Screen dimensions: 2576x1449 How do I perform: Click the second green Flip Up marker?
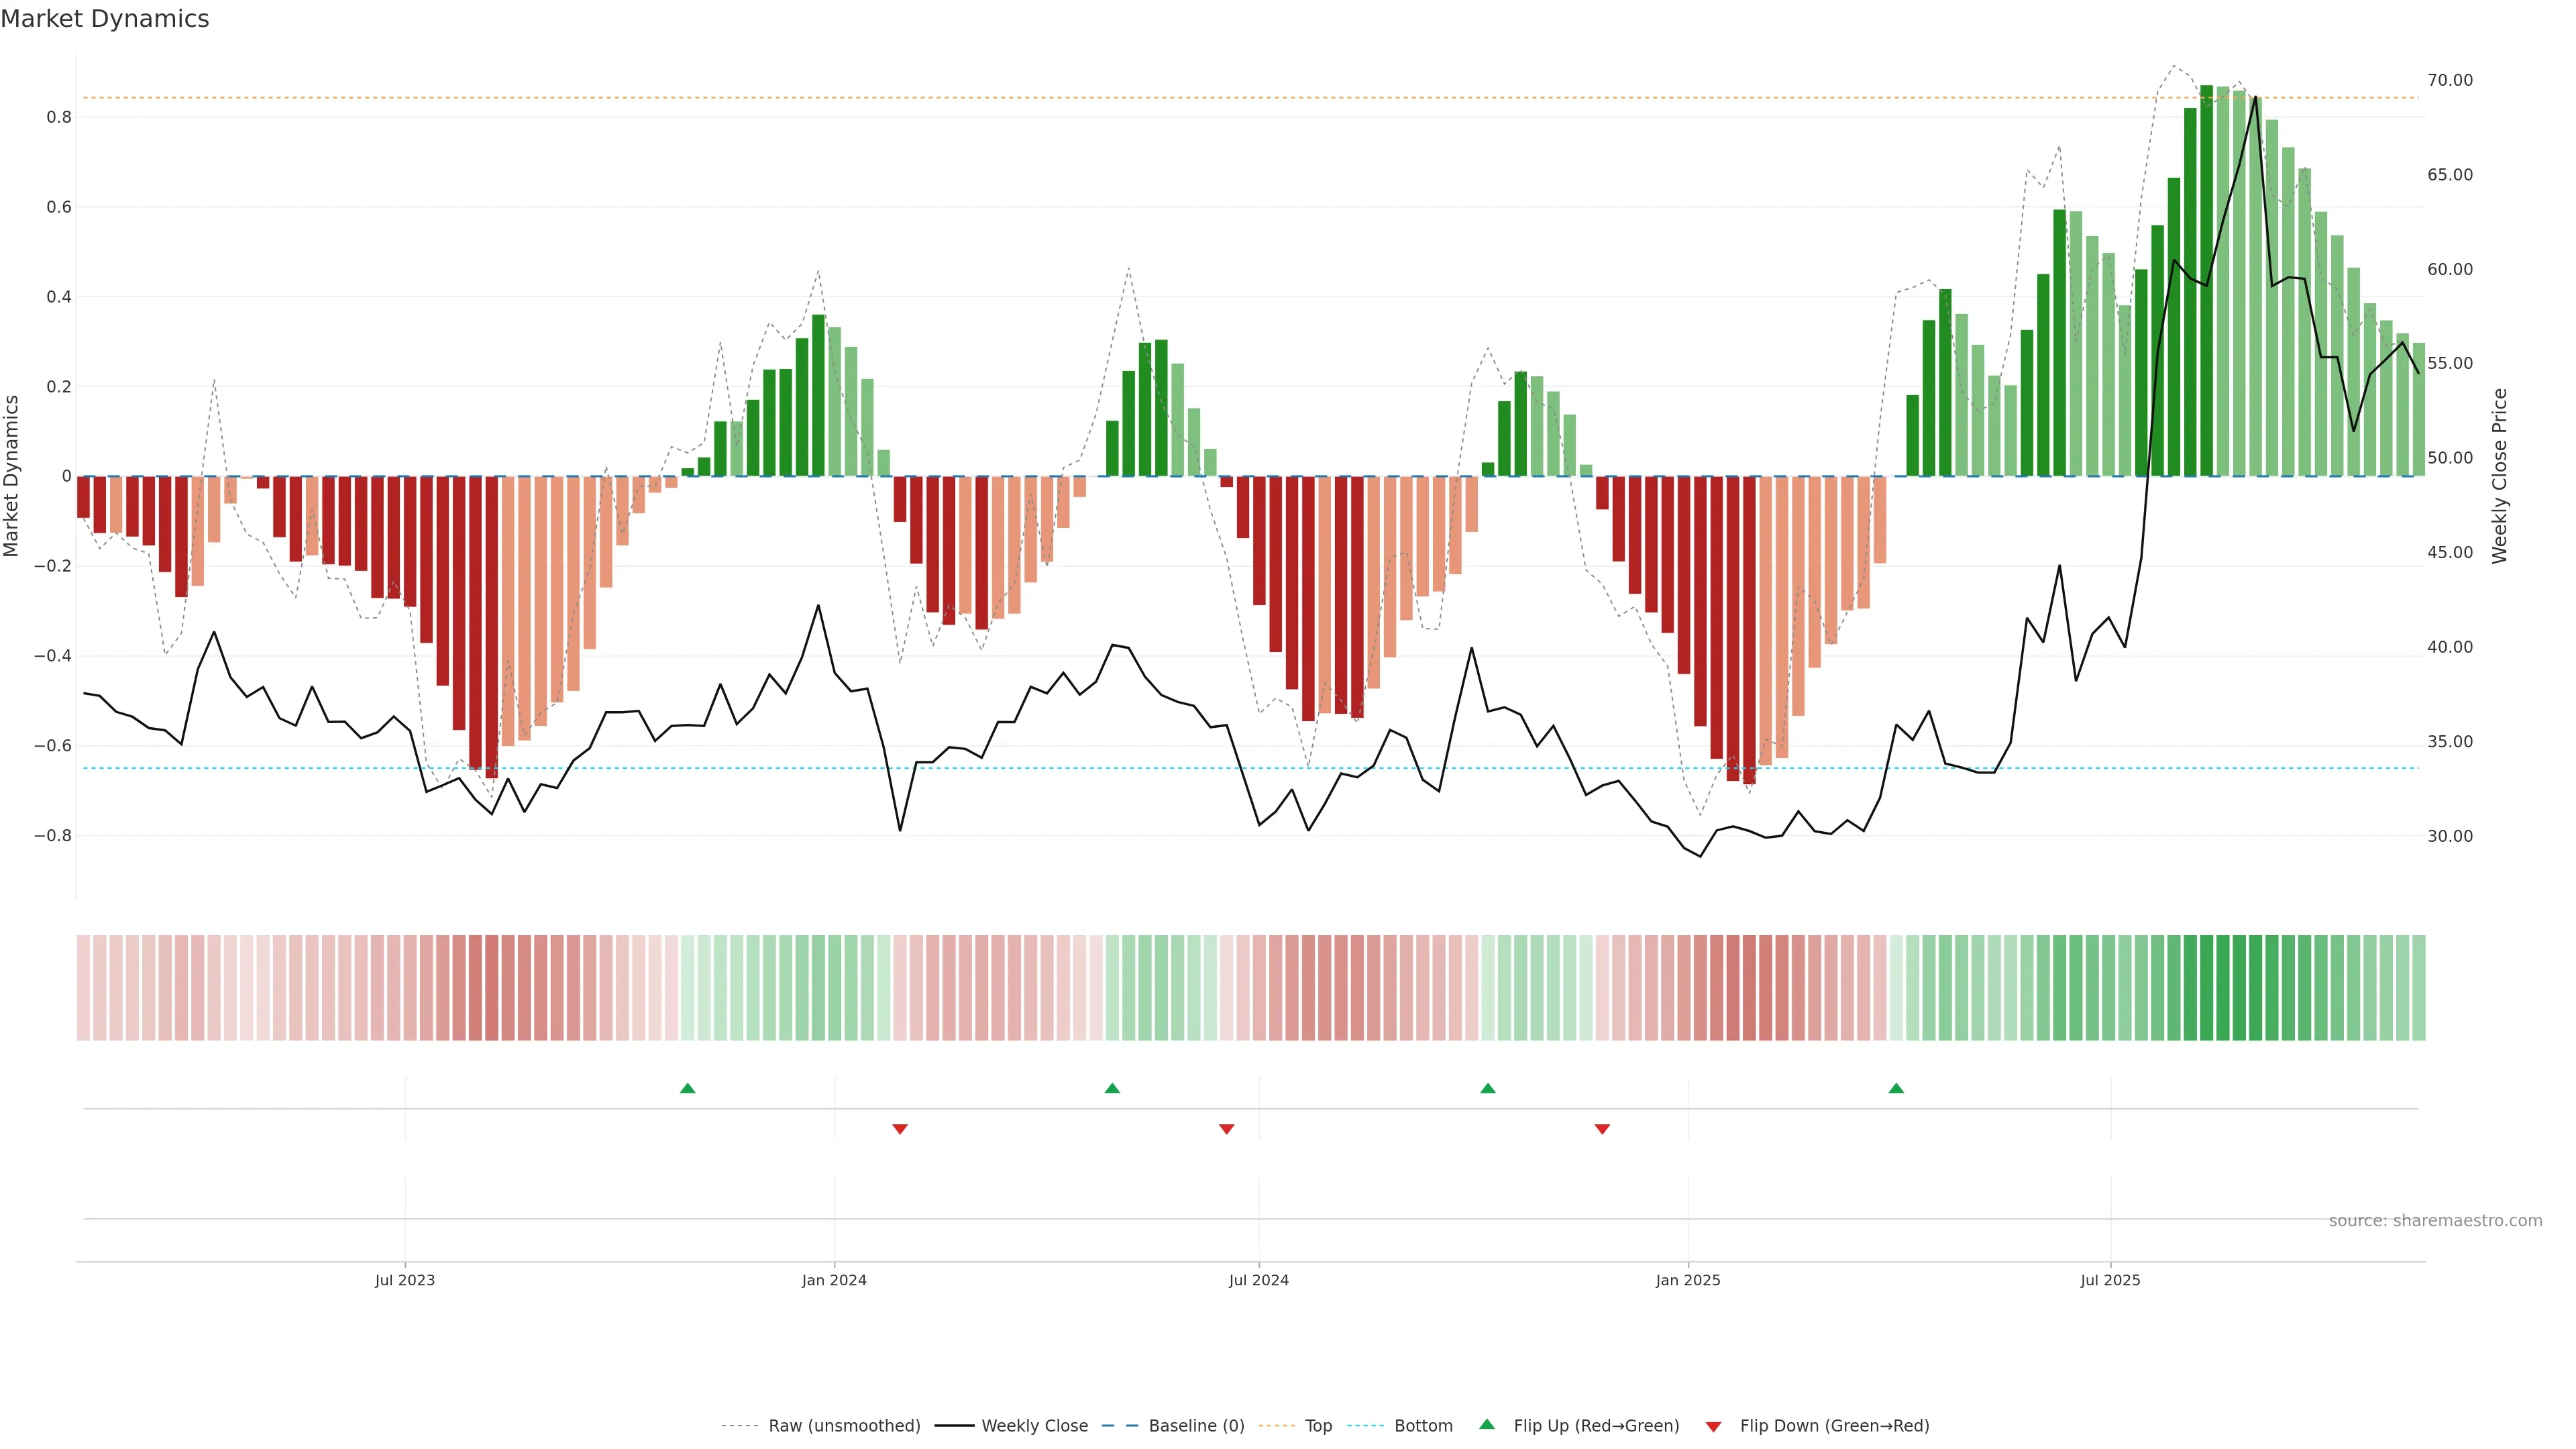click(1112, 1088)
